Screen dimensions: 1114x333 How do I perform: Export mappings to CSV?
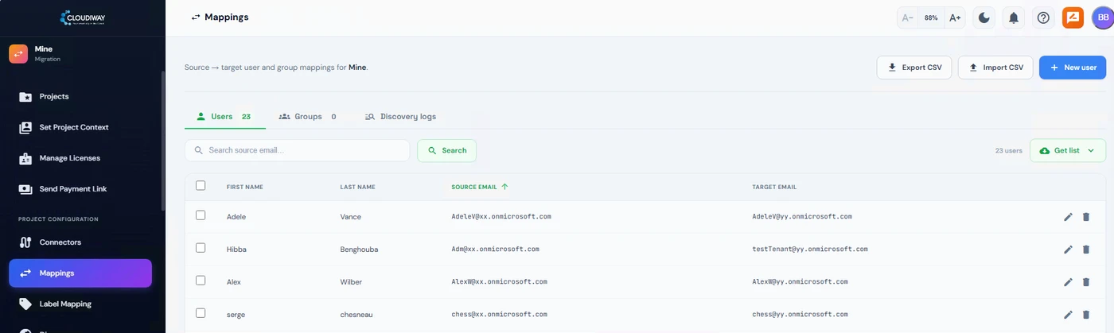[x=914, y=68]
